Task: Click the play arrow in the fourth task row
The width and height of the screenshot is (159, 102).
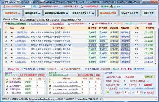Action: 12,45
